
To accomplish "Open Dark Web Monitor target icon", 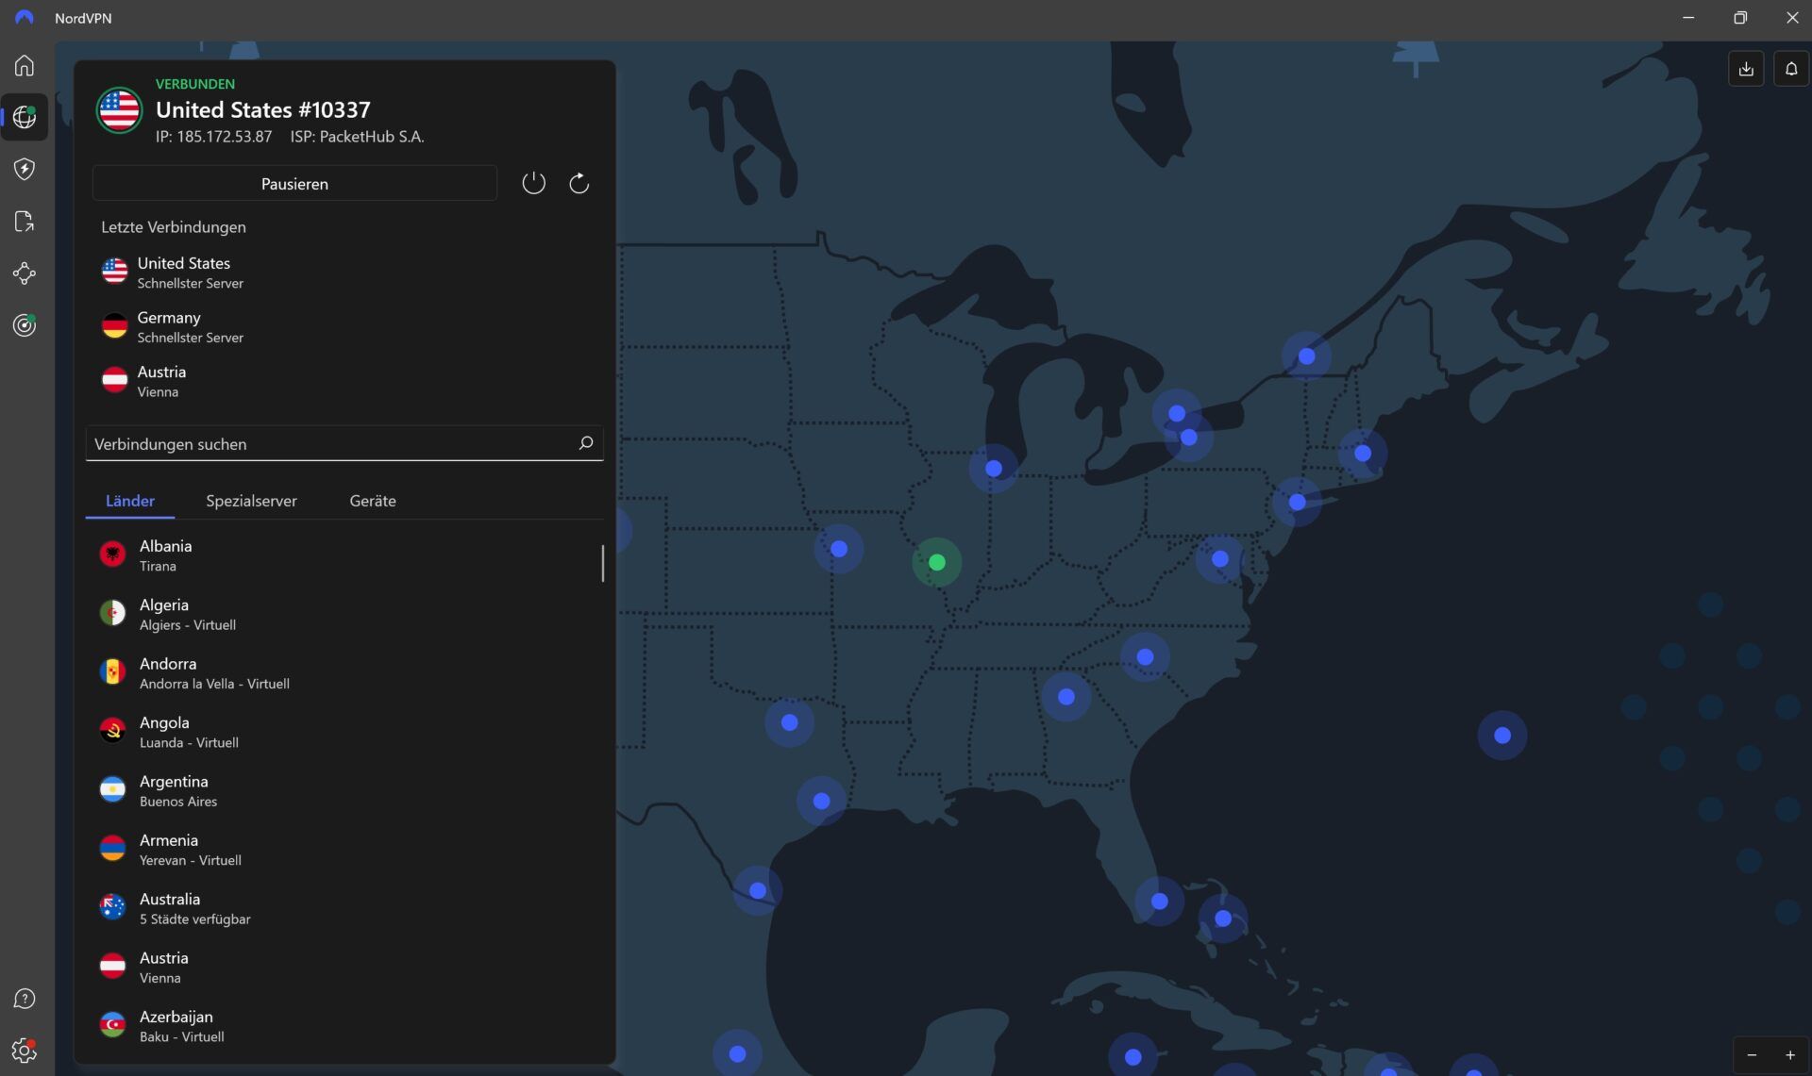I will [25, 325].
